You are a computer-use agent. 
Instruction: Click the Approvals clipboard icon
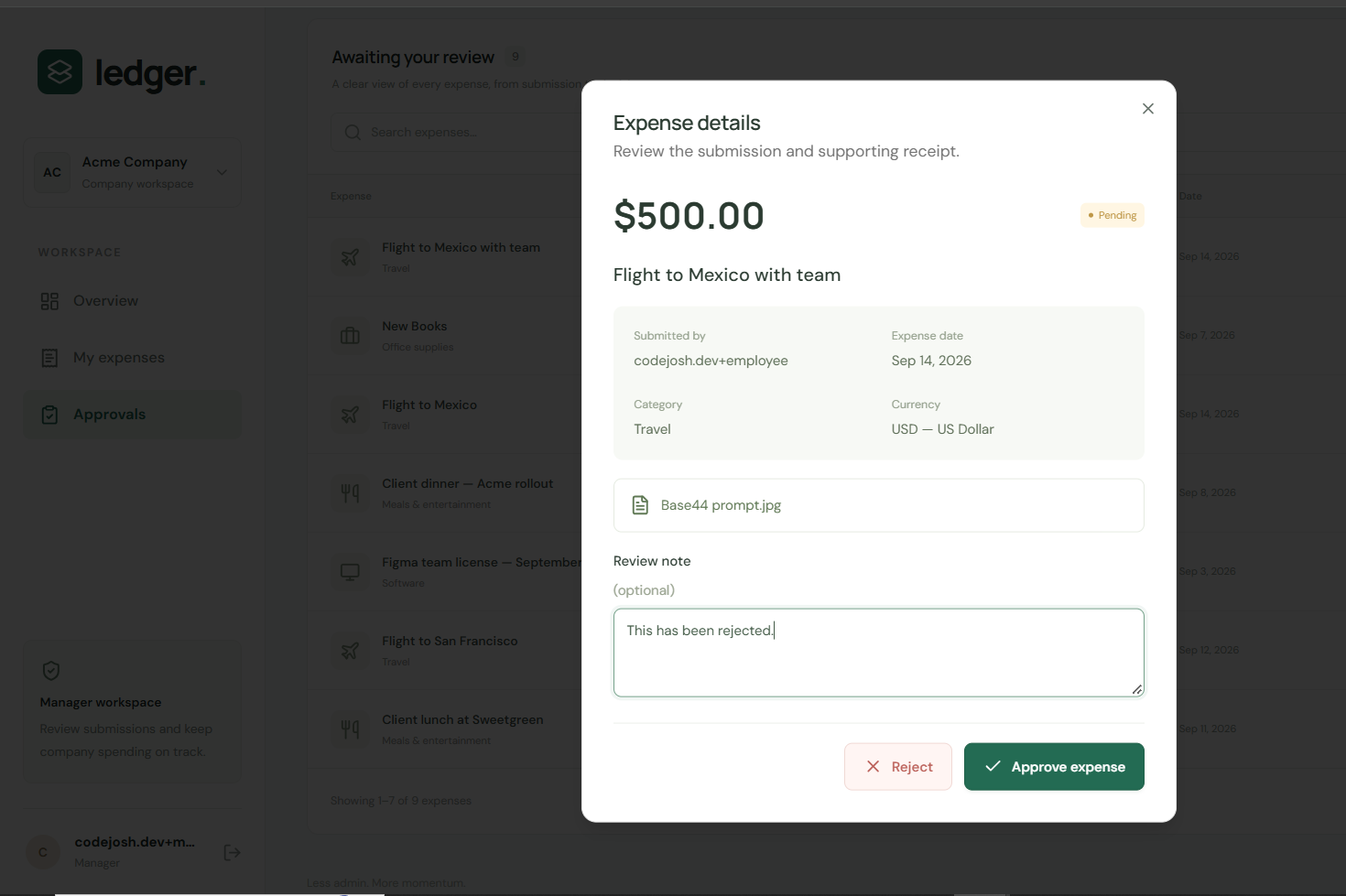(x=49, y=415)
